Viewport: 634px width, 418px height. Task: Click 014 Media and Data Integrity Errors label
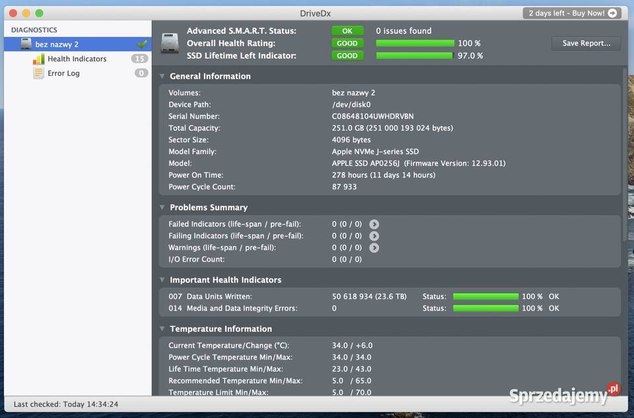(x=233, y=308)
